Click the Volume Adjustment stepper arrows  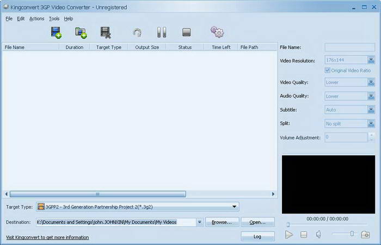tap(371, 137)
